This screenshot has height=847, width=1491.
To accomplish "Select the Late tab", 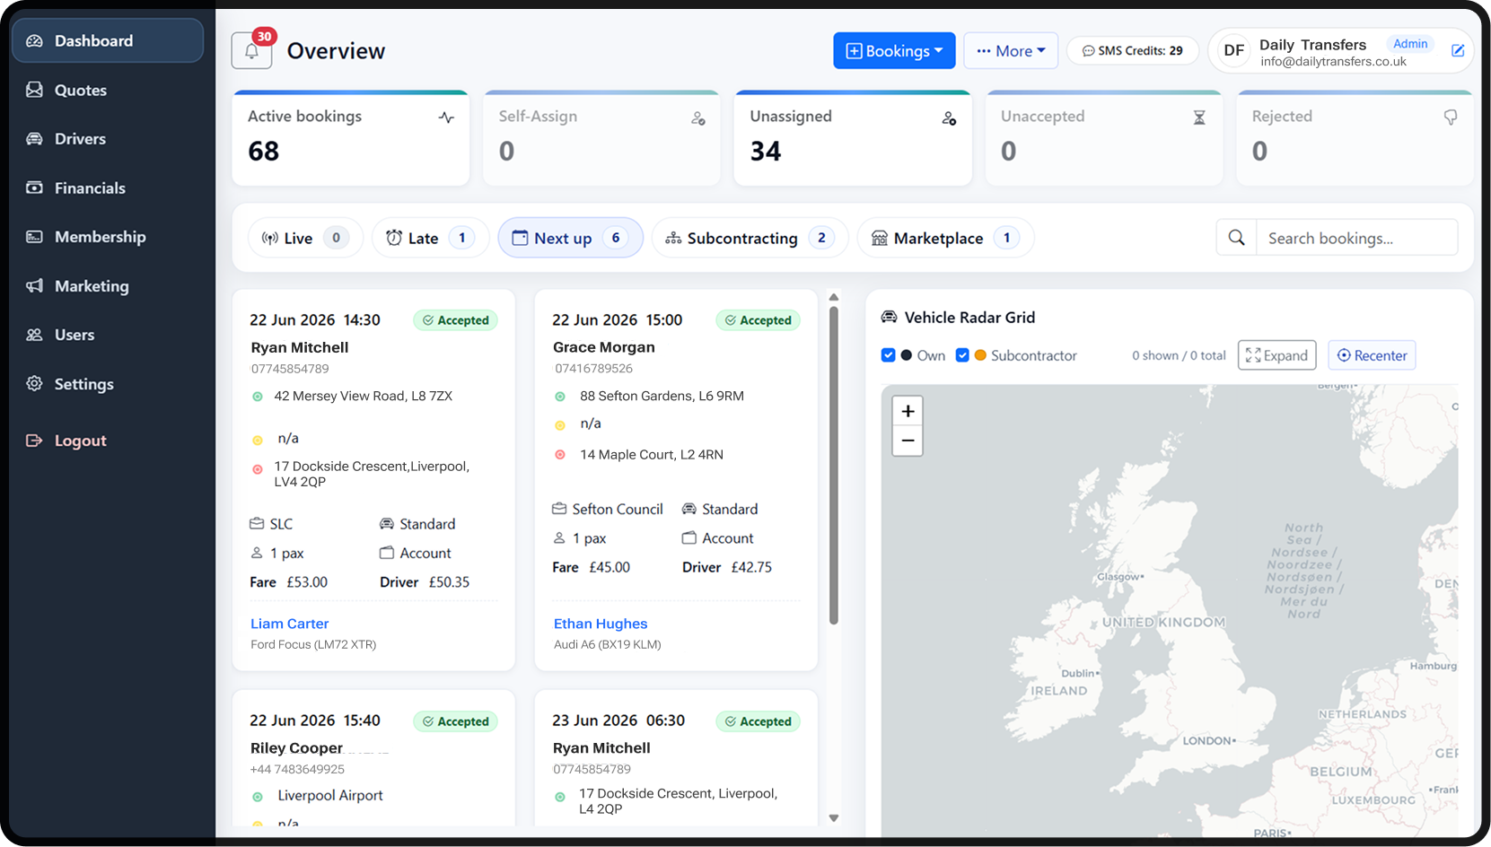I will click(x=430, y=238).
